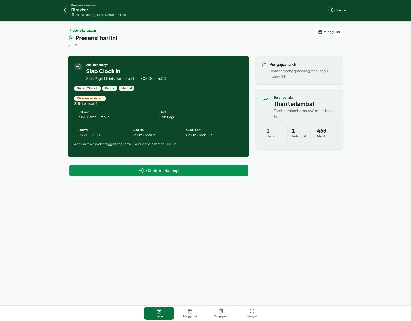The width and height of the screenshot is (411, 321).
Task: Click the Disarankan sistem badge
Action: pos(90,98)
